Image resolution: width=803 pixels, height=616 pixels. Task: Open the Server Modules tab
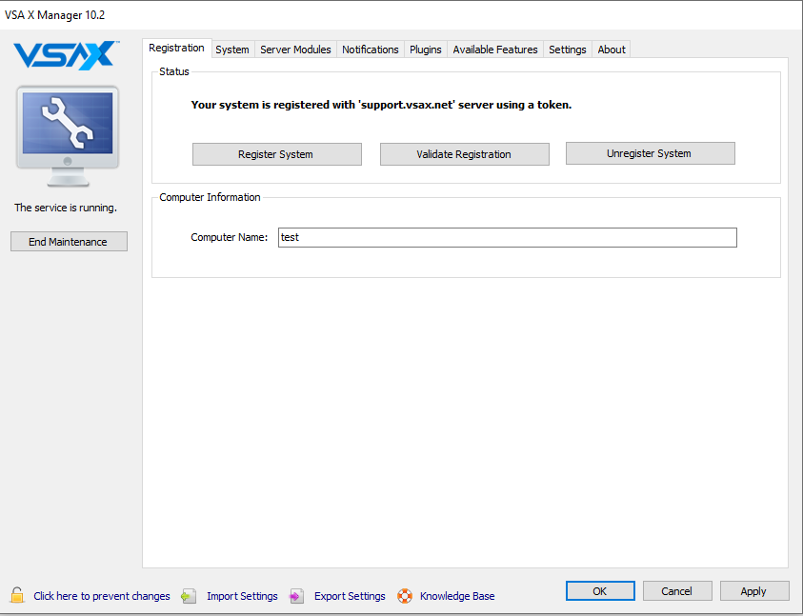click(295, 50)
